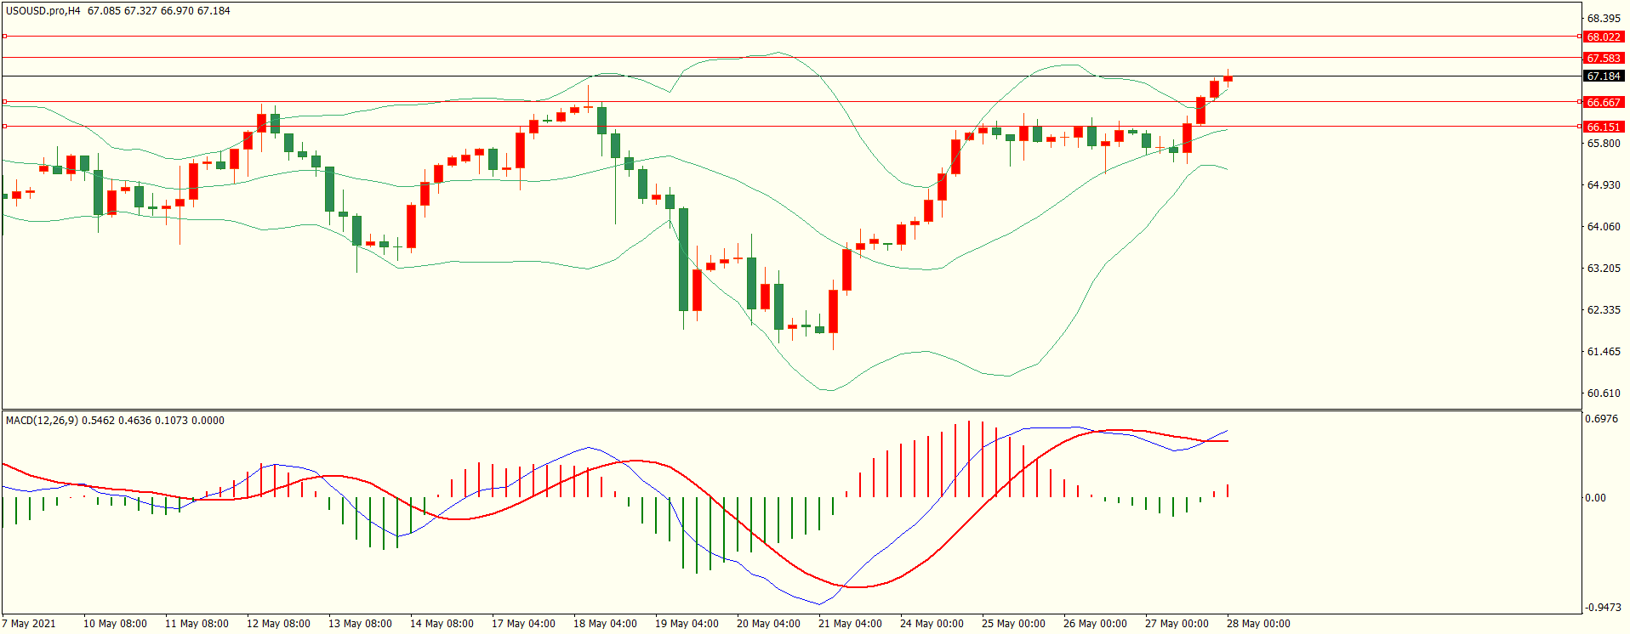Click the USOUSD.pro,H4 chart title text
The width and height of the screenshot is (1630, 634).
point(43,11)
